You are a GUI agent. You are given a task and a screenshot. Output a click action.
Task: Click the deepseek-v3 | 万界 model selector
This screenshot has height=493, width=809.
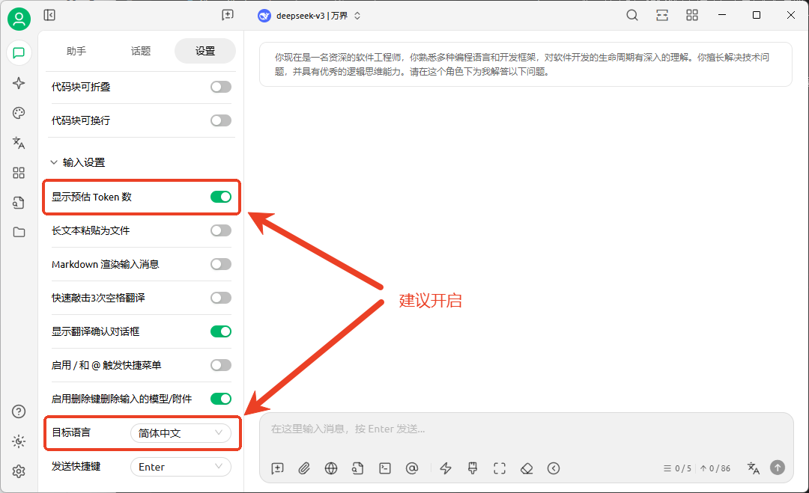pyautogui.click(x=309, y=15)
